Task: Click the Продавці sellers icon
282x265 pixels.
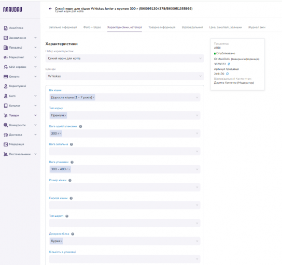Action: click(x=6, y=48)
